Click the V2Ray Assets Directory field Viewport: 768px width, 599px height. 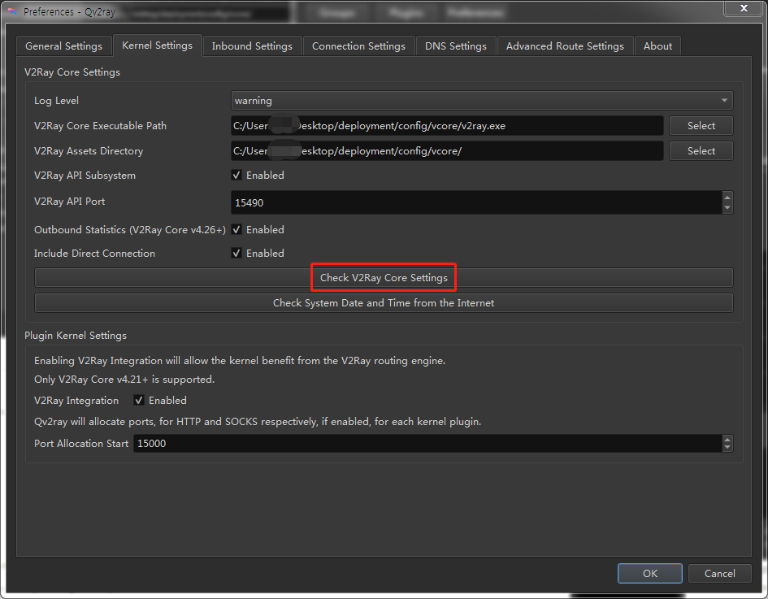pos(447,151)
